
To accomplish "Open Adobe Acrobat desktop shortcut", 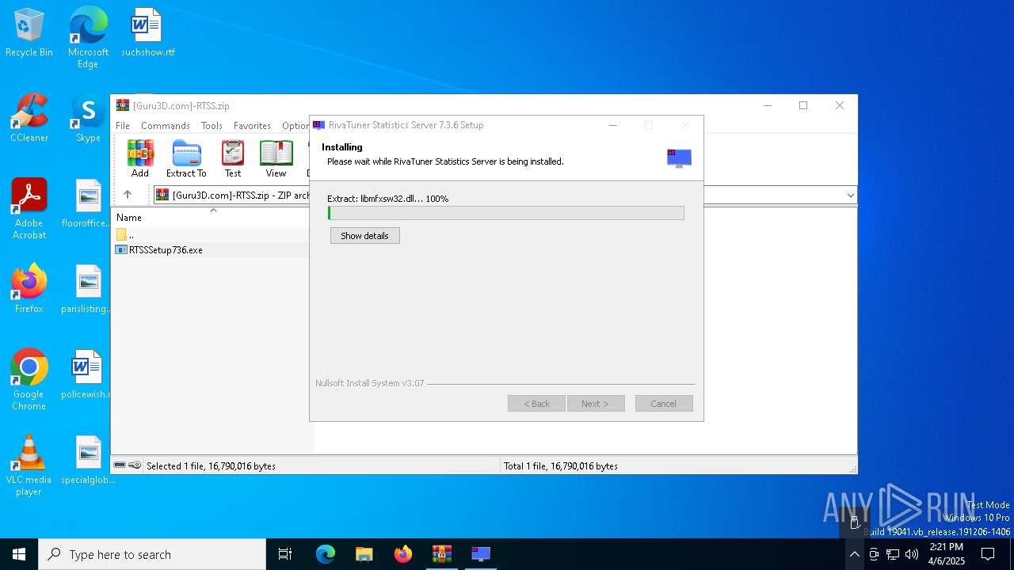I will coord(29,209).
